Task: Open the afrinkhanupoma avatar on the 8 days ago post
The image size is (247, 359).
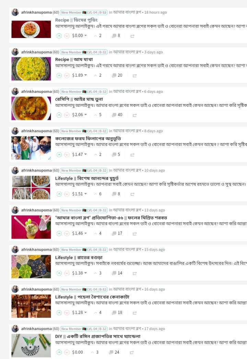Action: (x=15, y=131)
